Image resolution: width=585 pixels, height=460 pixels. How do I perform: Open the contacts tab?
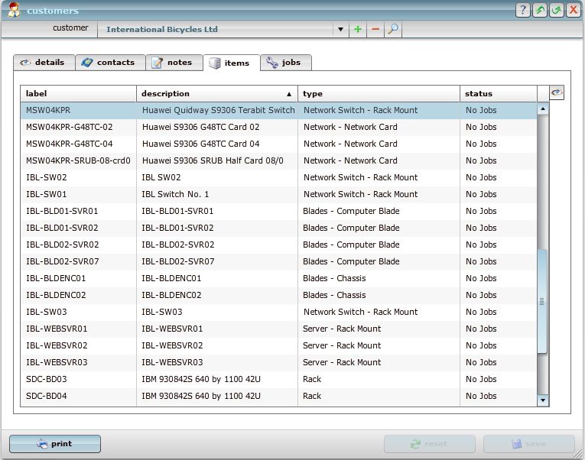click(x=109, y=63)
